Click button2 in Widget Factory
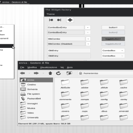Screen dimensions: 133x133 click(x=113, y=33)
